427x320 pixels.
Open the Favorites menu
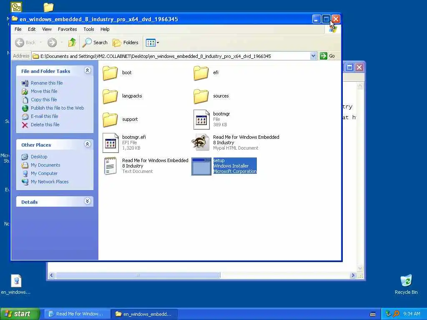(67, 29)
